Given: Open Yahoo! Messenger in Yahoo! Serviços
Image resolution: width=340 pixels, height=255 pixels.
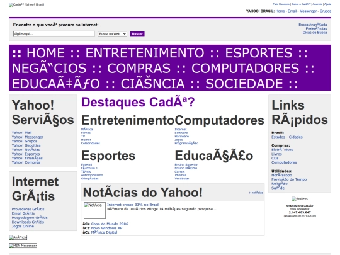Looking at the screenshot, I should [28, 137].
